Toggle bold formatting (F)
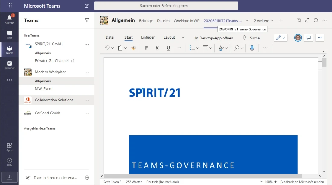Viewport: 332px width, 185px height. click(147, 48)
